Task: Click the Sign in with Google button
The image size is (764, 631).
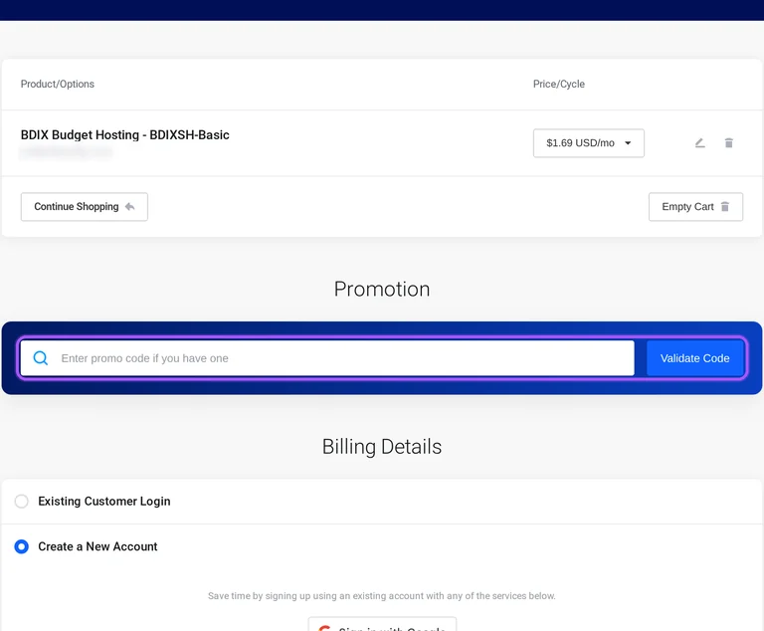Action: pyautogui.click(x=382, y=625)
